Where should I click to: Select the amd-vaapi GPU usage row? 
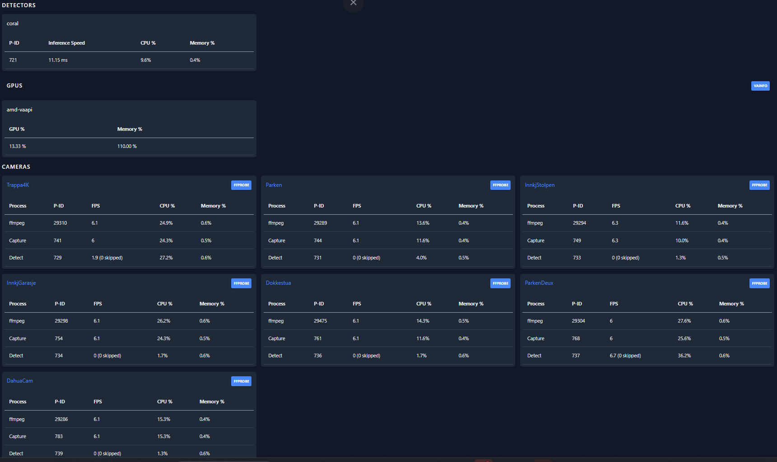[129, 146]
